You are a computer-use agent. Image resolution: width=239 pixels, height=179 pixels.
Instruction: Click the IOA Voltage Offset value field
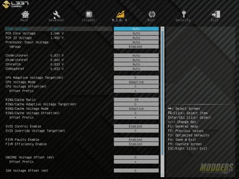(136, 170)
